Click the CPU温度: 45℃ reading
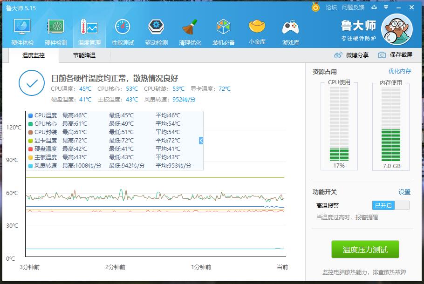This screenshot has width=424, height=284. 71,88
